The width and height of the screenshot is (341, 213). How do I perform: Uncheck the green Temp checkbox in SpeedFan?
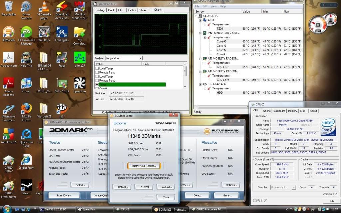[97, 84]
